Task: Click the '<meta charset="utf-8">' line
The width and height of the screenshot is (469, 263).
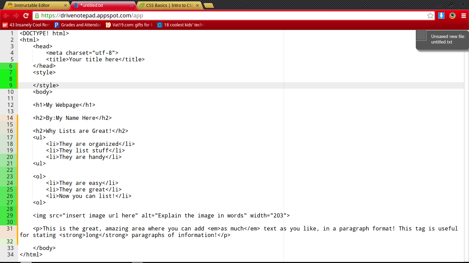Action: pyautogui.click(x=82, y=53)
